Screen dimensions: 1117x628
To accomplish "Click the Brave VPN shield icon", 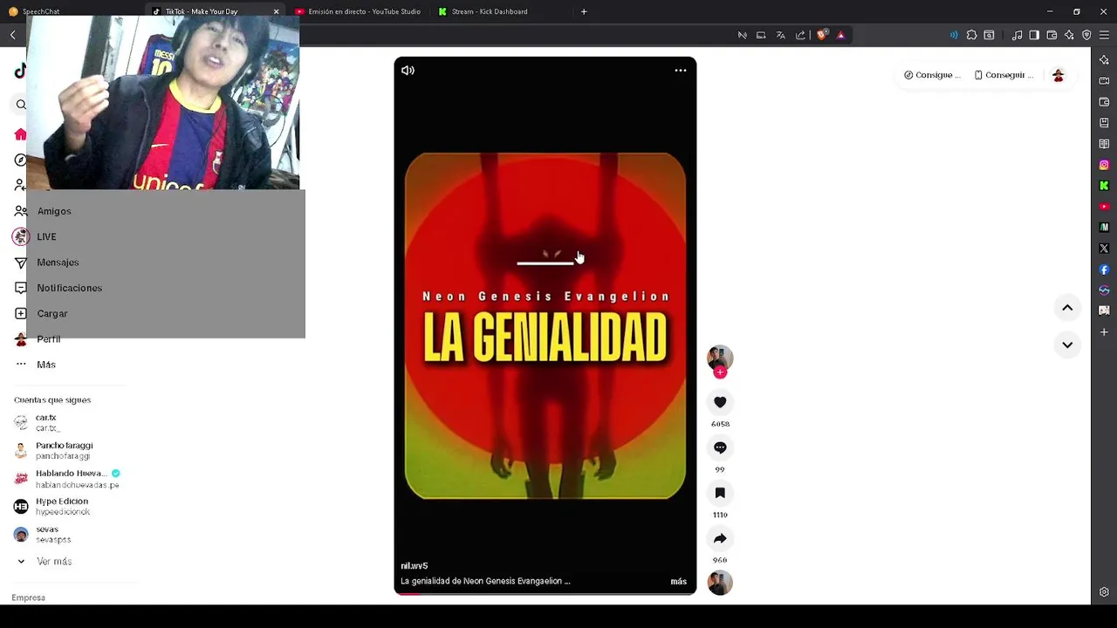I will coord(1086,35).
